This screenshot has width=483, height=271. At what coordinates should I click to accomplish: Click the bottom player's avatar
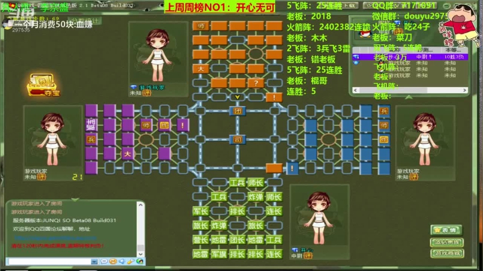coord(319,216)
